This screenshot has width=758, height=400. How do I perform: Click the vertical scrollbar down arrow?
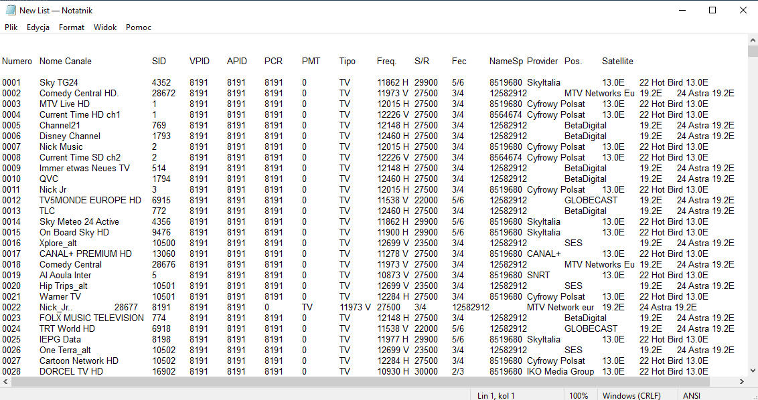[x=753, y=371]
